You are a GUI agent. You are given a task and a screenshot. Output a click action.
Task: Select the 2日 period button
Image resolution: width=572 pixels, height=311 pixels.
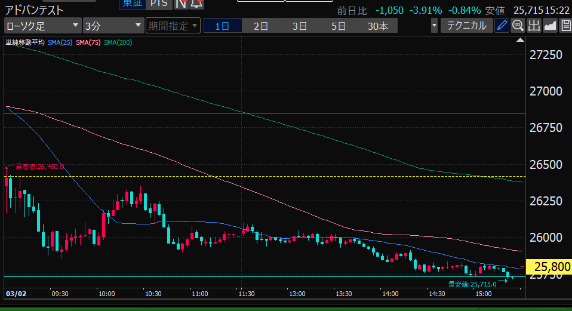point(260,26)
